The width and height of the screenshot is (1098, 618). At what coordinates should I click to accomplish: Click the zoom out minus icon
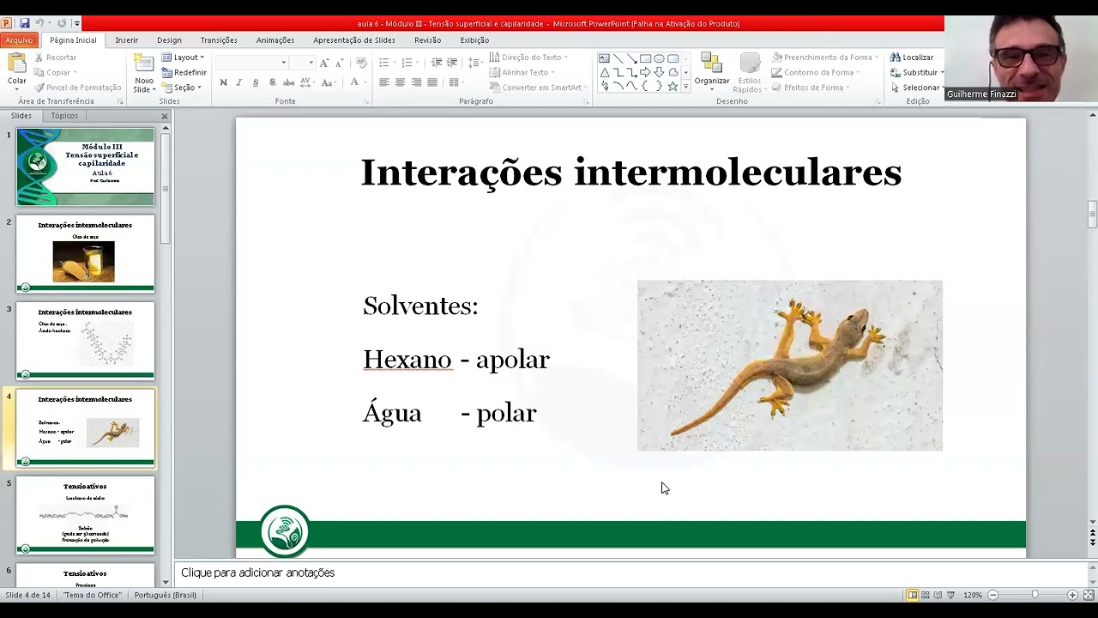point(992,595)
